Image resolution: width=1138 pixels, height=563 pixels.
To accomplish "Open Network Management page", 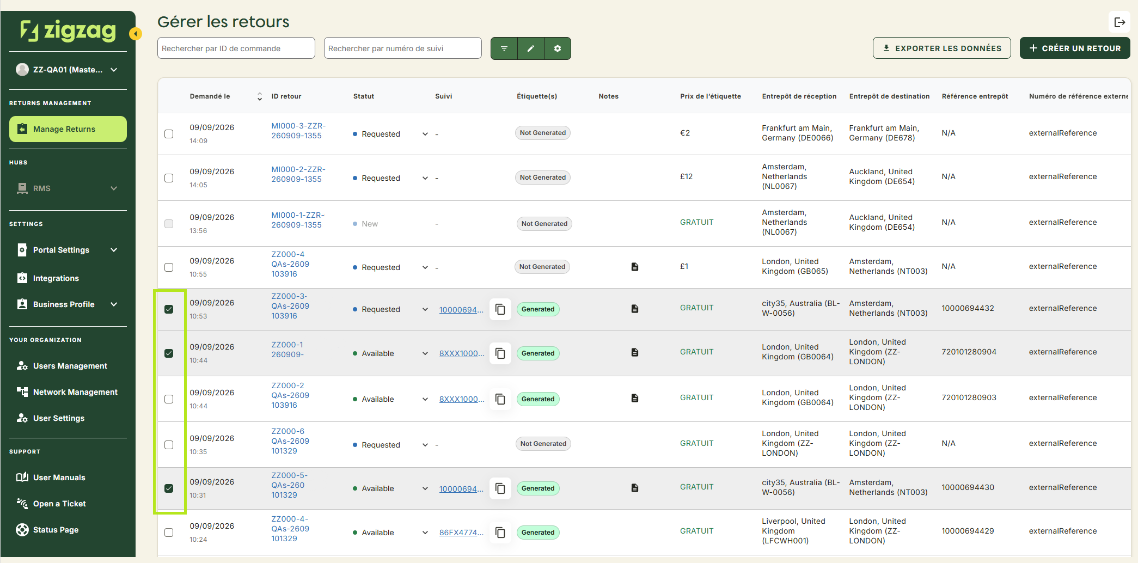I will (75, 392).
